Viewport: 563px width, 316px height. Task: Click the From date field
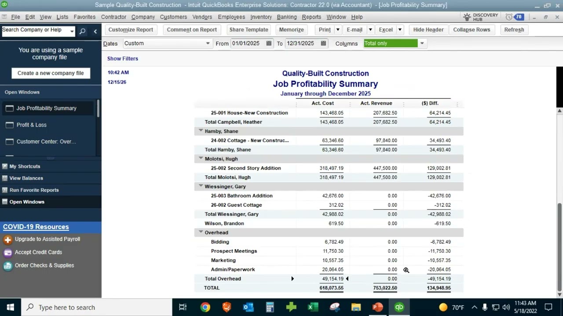tap(247, 43)
